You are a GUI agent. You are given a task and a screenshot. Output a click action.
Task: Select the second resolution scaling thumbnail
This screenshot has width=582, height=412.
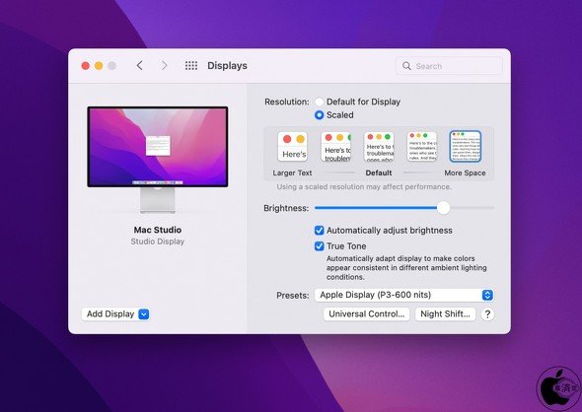(336, 147)
